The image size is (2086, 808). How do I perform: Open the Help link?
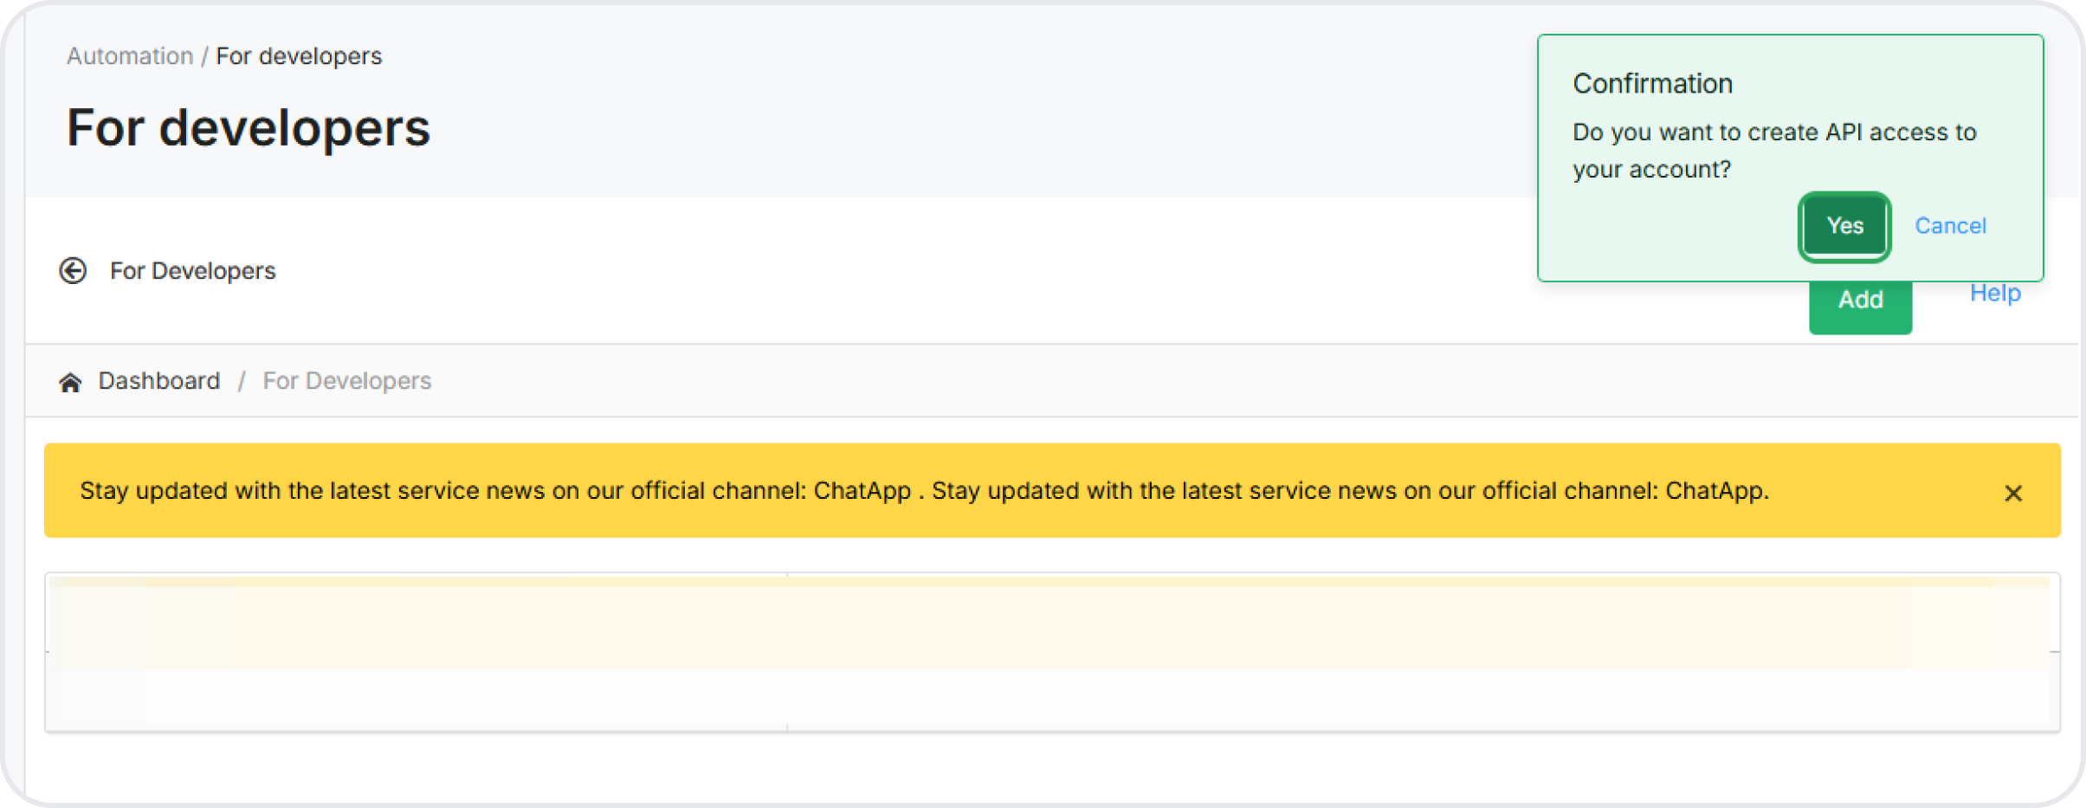tap(1994, 294)
